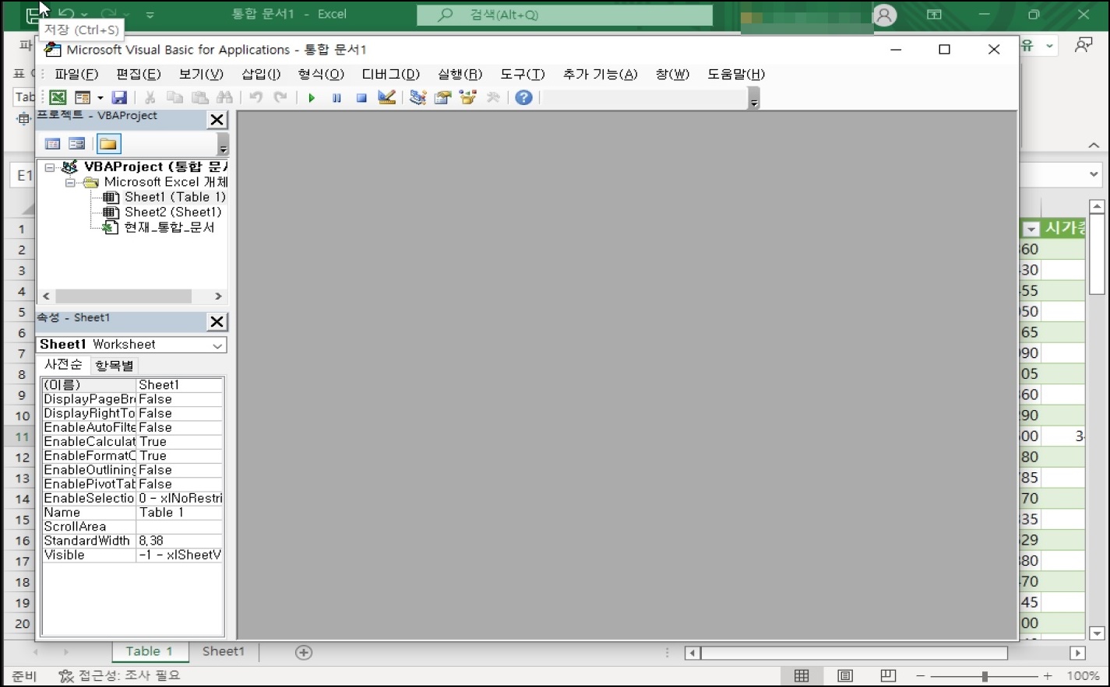Click the Excel search box 검색(Alt+Q)
1110x687 pixels.
click(565, 15)
